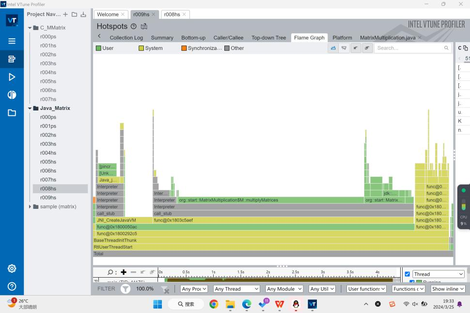Open the Help question mark in sidebar
Image resolution: width=470 pixels, height=313 pixels.
point(12,286)
